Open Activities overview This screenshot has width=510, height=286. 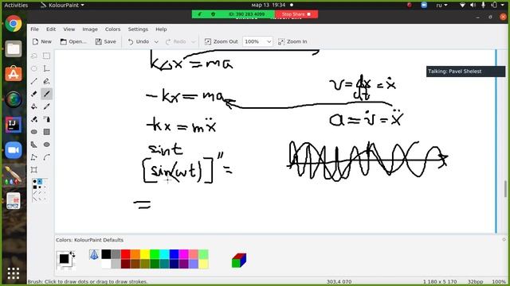pyautogui.click(x=16, y=5)
